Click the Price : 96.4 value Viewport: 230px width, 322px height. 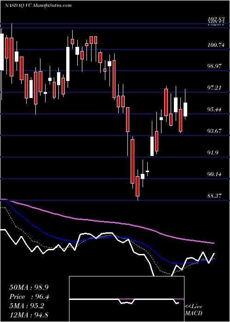point(29,297)
